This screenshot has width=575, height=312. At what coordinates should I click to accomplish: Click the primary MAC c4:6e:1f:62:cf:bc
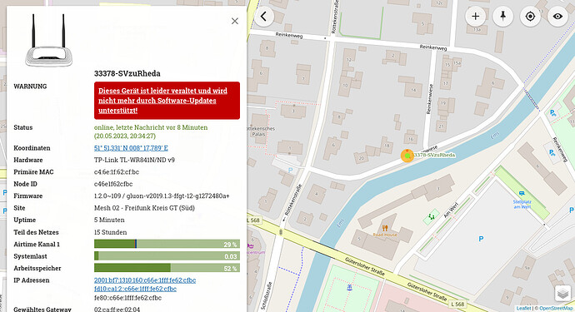pos(117,171)
